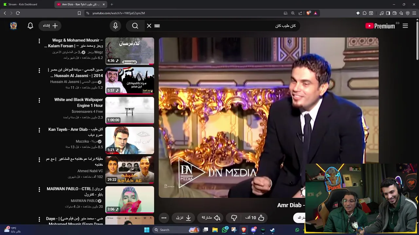This screenshot has width=419, height=235.
Task: Click the 'White and Black Wallpaper Engine 1 Hour' title
Action: 79,102
